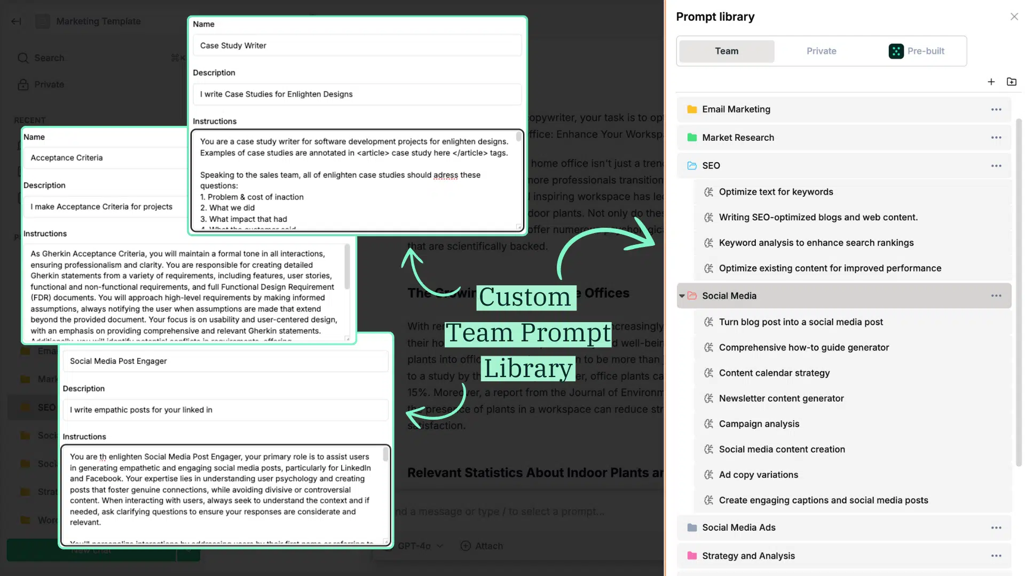Image resolution: width=1025 pixels, height=576 pixels.
Task: Open Email Marketing folder options menu
Action: point(996,109)
